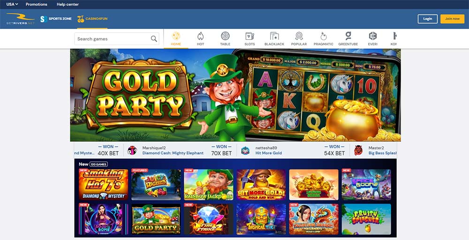Click the search magnifier icon

tap(154, 39)
